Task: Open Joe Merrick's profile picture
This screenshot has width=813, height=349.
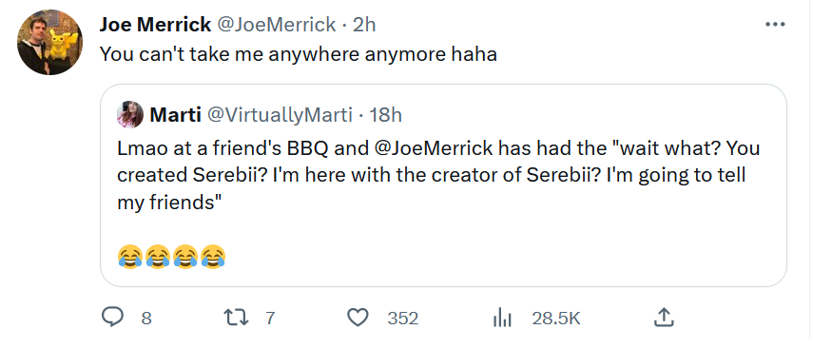Action: click(49, 42)
